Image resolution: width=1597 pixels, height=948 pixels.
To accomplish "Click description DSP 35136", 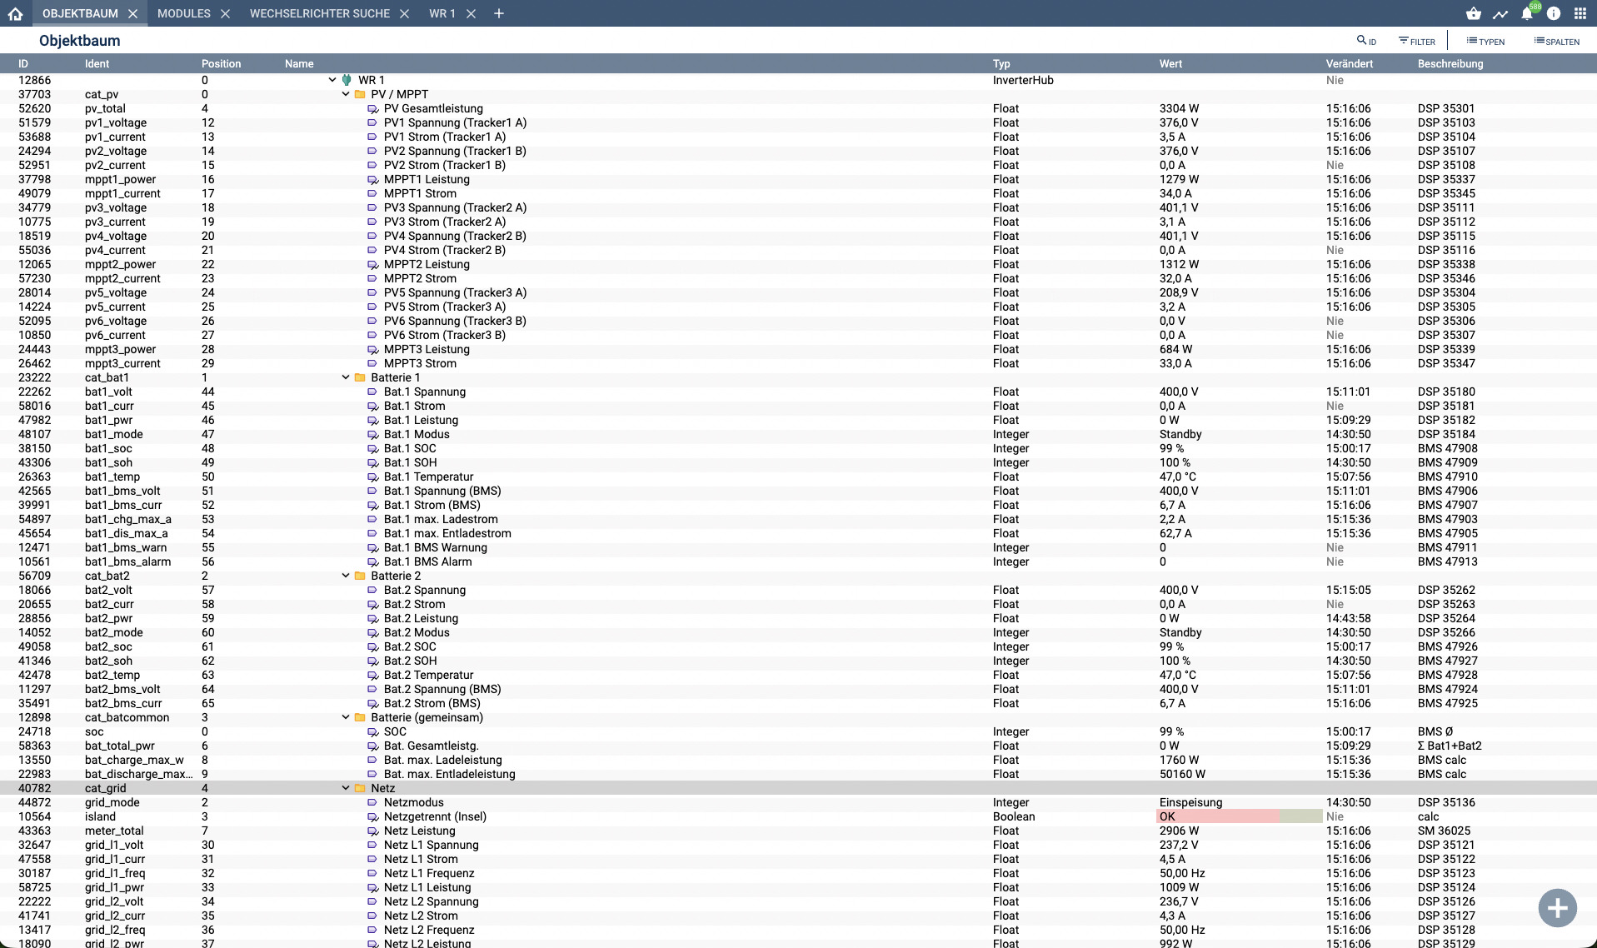I will (1446, 802).
